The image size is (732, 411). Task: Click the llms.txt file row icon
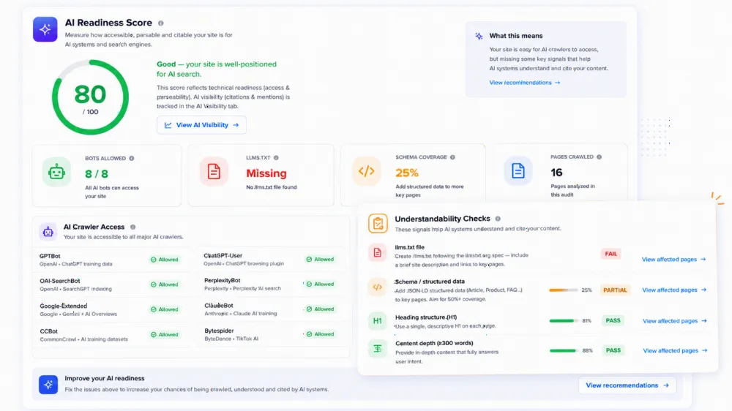tap(377, 253)
